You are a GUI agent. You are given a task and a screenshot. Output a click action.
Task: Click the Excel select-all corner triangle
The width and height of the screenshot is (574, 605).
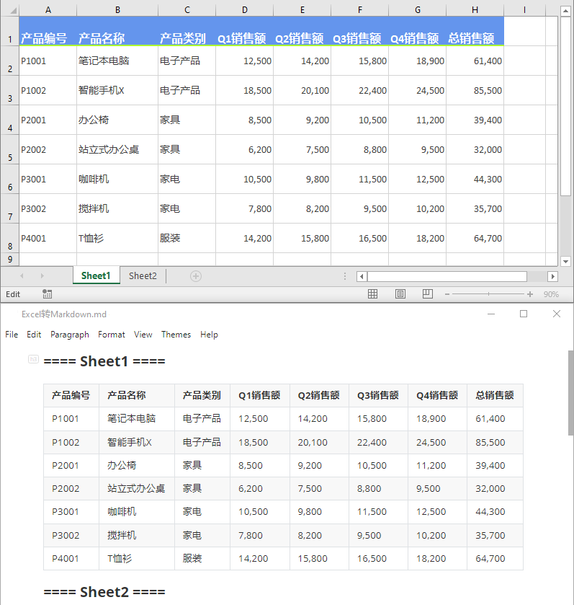tap(14, 10)
